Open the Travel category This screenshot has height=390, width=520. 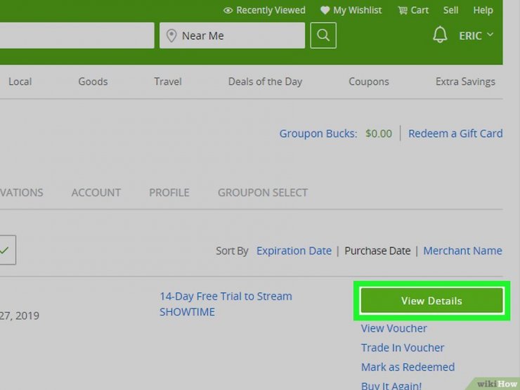click(168, 82)
